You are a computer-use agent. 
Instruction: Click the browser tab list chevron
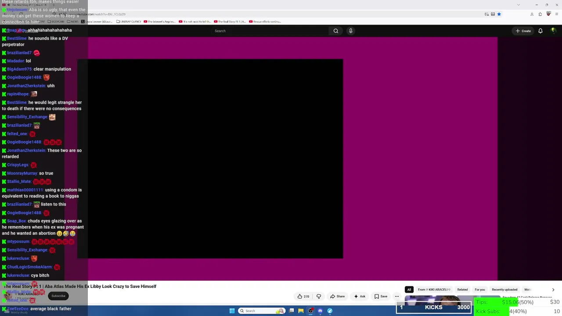pyautogui.click(x=519, y=5)
